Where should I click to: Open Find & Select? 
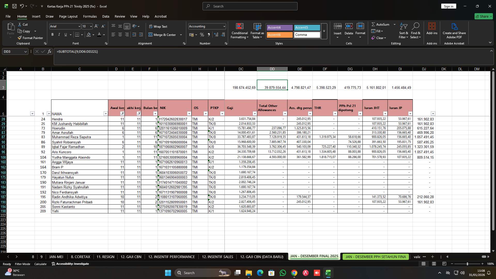point(416,30)
